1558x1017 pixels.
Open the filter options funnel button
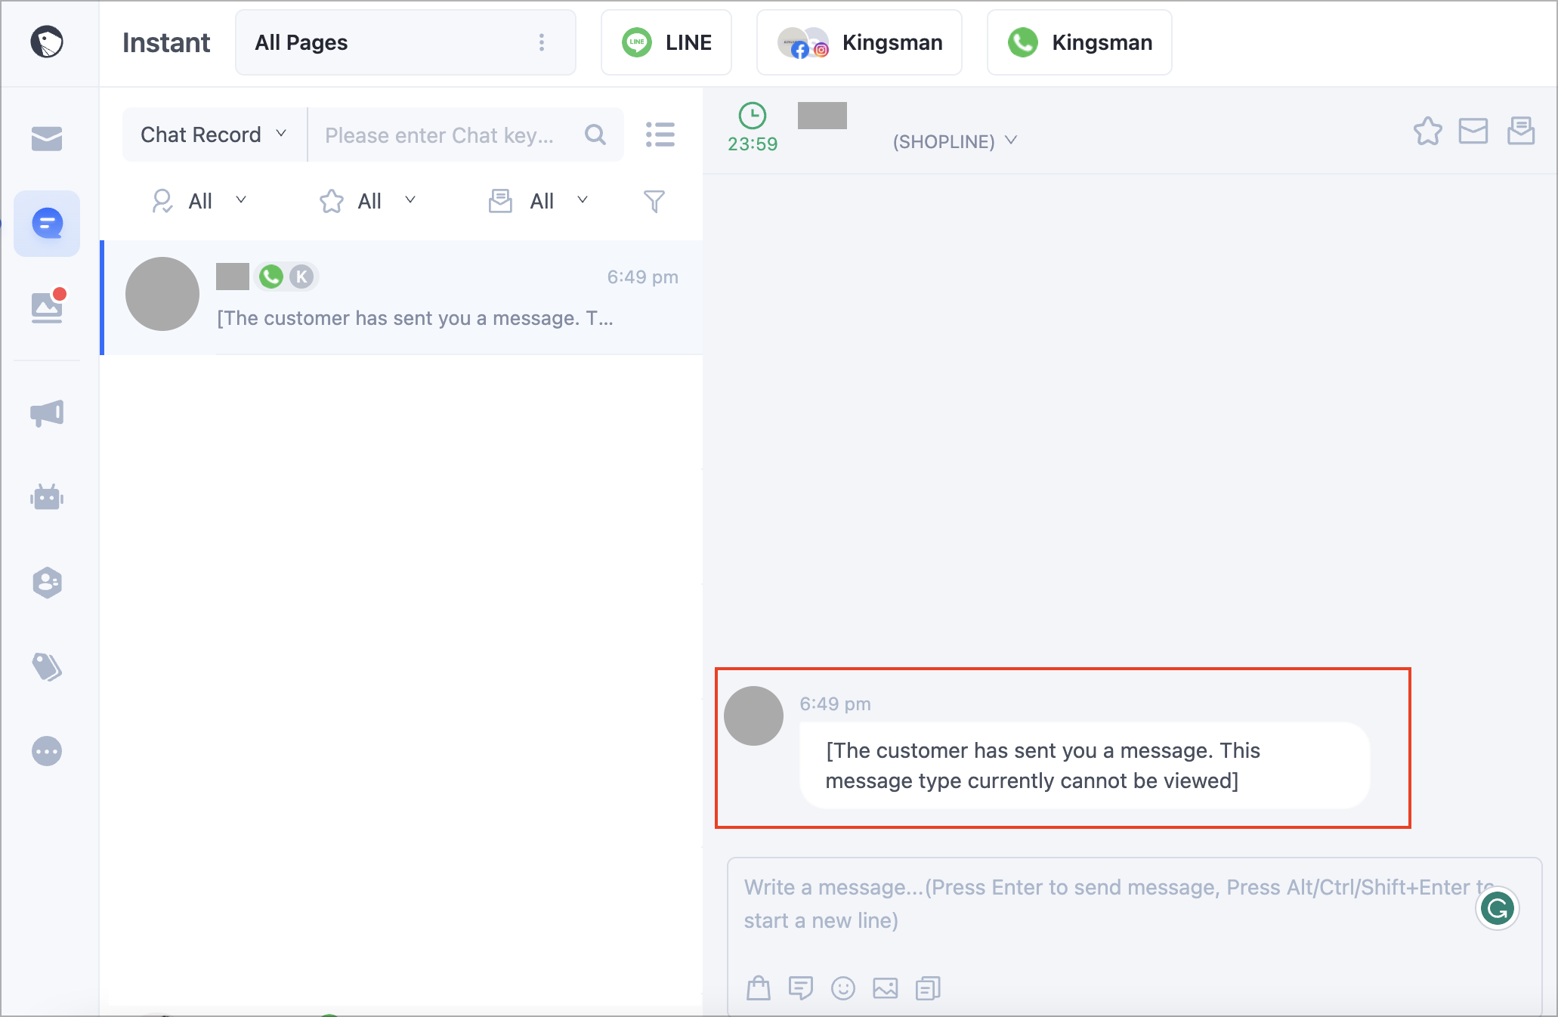[654, 201]
